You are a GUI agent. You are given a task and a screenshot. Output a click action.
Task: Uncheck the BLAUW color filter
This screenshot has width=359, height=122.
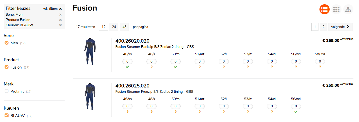coord(7,115)
